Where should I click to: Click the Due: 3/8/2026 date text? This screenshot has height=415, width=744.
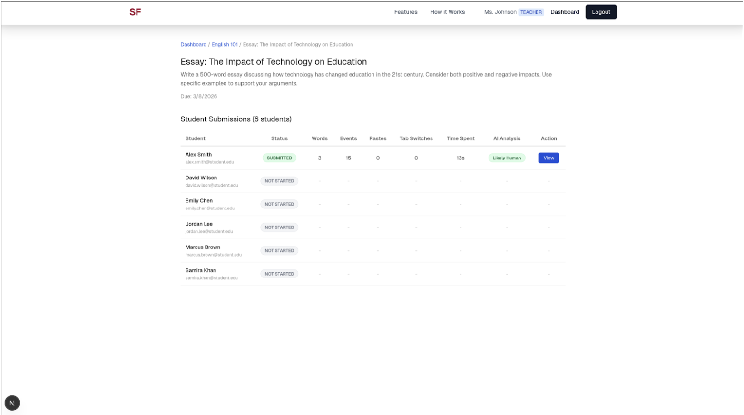point(199,96)
